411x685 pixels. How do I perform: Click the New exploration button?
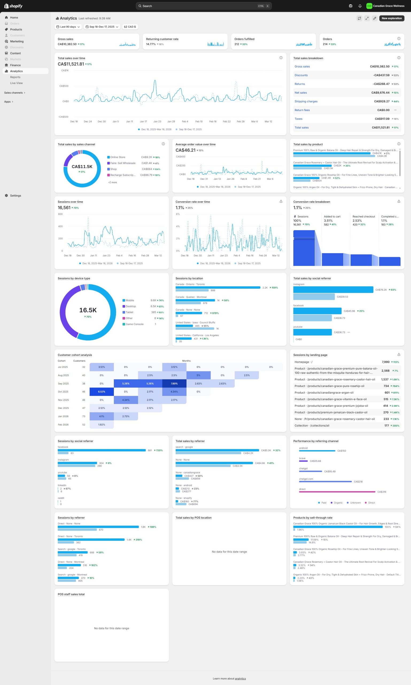(x=391, y=18)
